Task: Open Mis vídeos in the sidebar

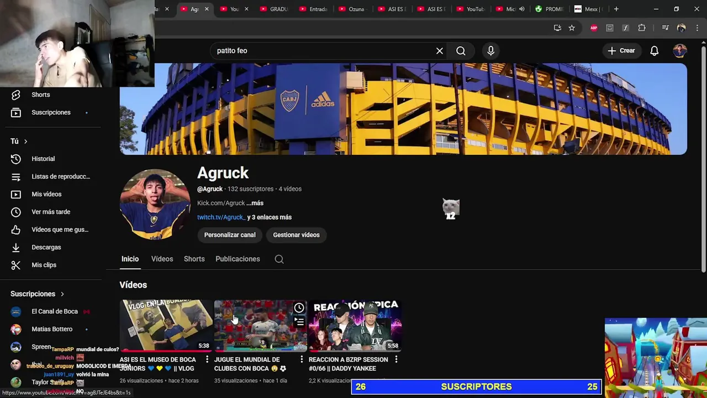Action: (x=46, y=195)
